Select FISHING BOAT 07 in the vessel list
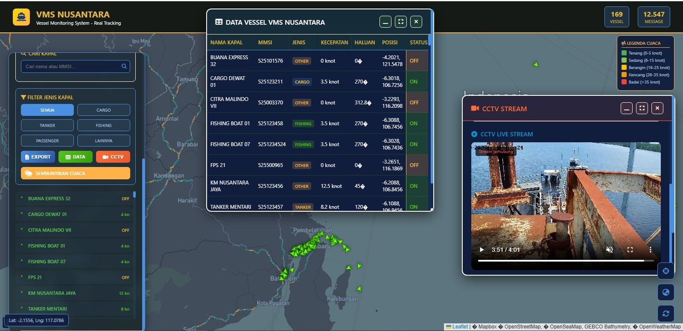Viewport: 683px width, 331px height. pos(74,262)
